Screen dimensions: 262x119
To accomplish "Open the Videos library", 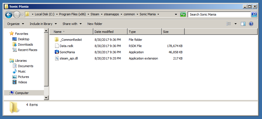I will tap(20, 82).
